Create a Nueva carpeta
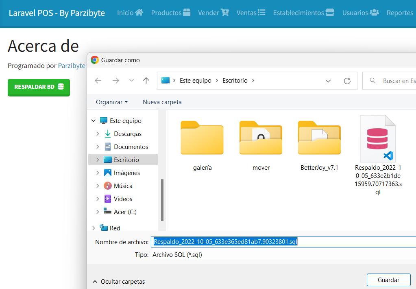The width and height of the screenshot is (416, 289). (162, 102)
